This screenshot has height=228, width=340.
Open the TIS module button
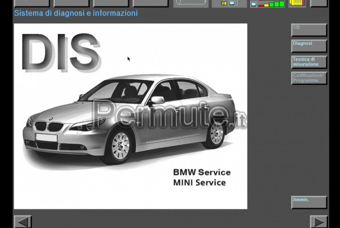pyautogui.click(x=309, y=30)
